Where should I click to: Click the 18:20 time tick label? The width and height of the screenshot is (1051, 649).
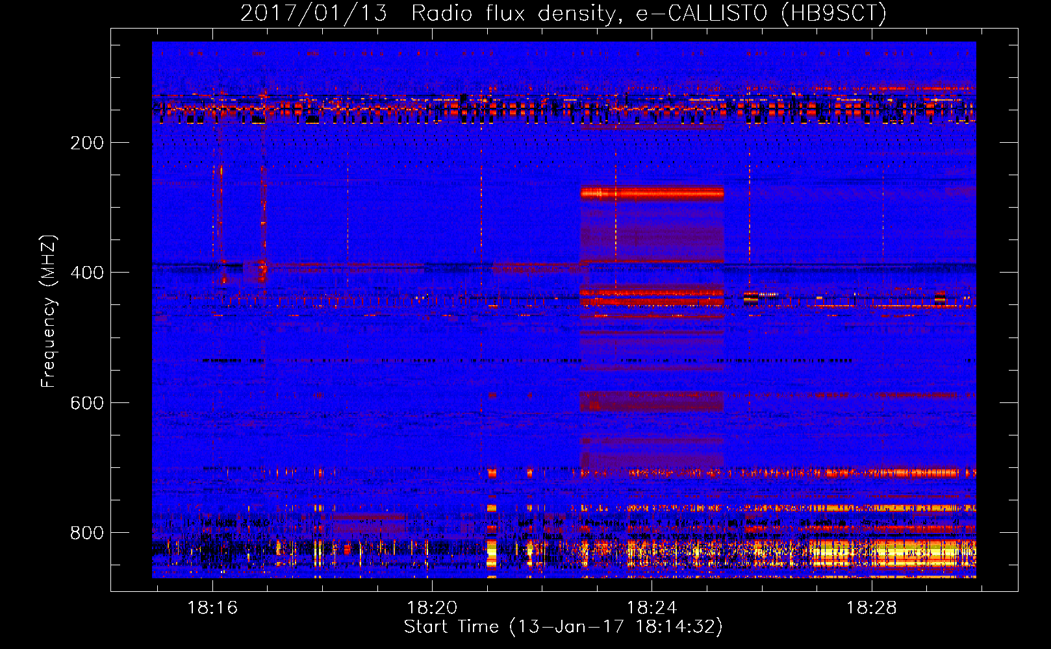click(432, 608)
